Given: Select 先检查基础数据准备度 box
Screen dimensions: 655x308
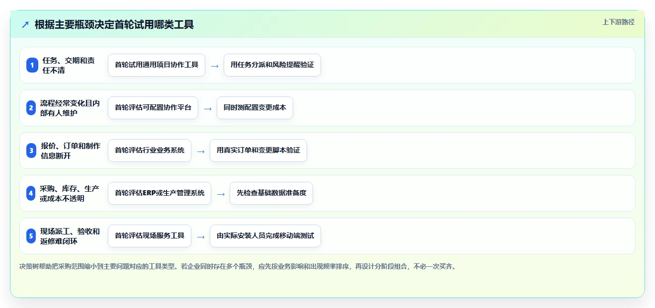Looking at the screenshot, I should [x=271, y=193].
